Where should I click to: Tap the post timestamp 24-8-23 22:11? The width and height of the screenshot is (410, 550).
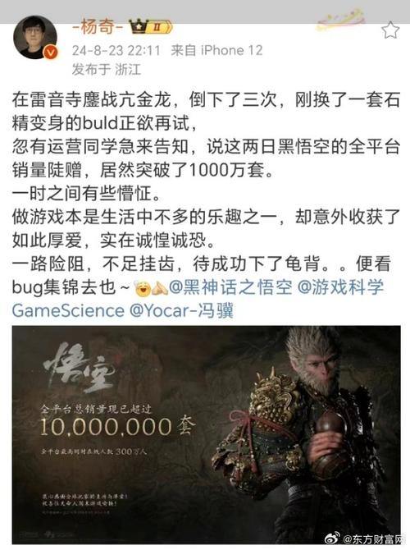point(116,51)
